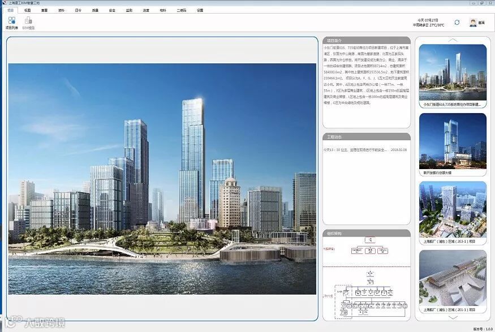Click the 新开发银行总部大楼 caption
Viewport: 495px width, 332px height.
437,173
